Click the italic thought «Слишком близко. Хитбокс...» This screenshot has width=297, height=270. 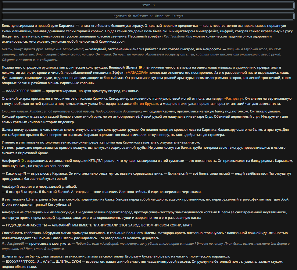pyautogui.click(x=72, y=111)
